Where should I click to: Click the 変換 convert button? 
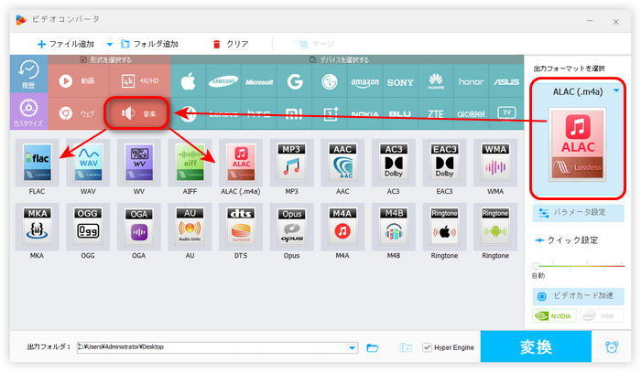[x=536, y=346]
